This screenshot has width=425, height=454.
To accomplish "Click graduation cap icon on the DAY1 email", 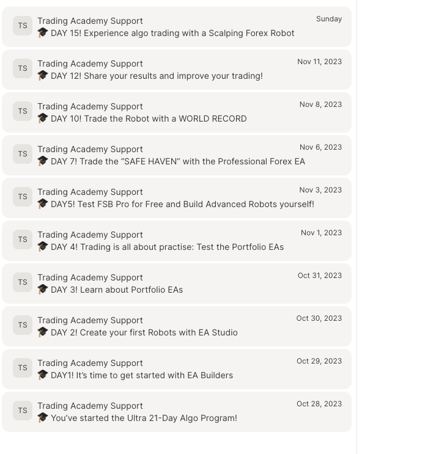I will [x=43, y=375].
